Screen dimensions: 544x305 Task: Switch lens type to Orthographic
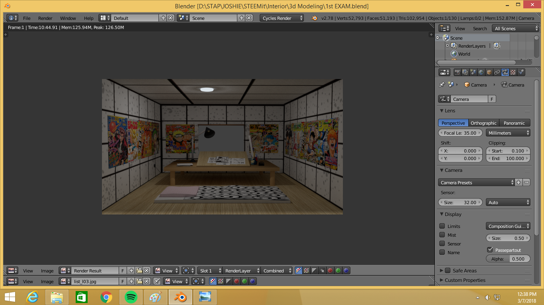tap(483, 123)
